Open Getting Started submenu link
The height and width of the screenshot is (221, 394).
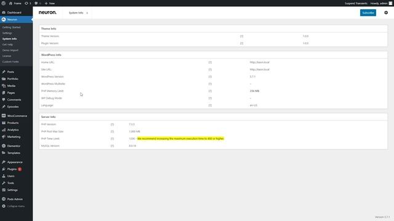click(x=11, y=27)
